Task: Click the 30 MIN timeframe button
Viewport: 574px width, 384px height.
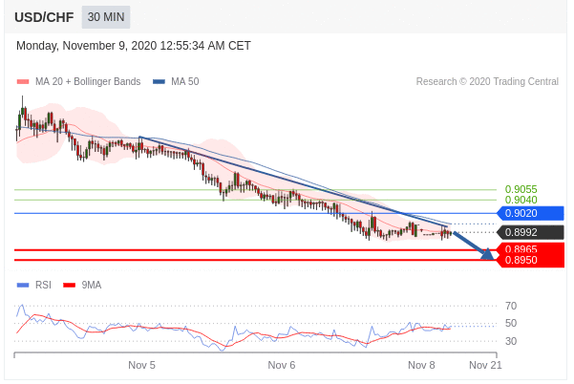Action: tap(106, 17)
